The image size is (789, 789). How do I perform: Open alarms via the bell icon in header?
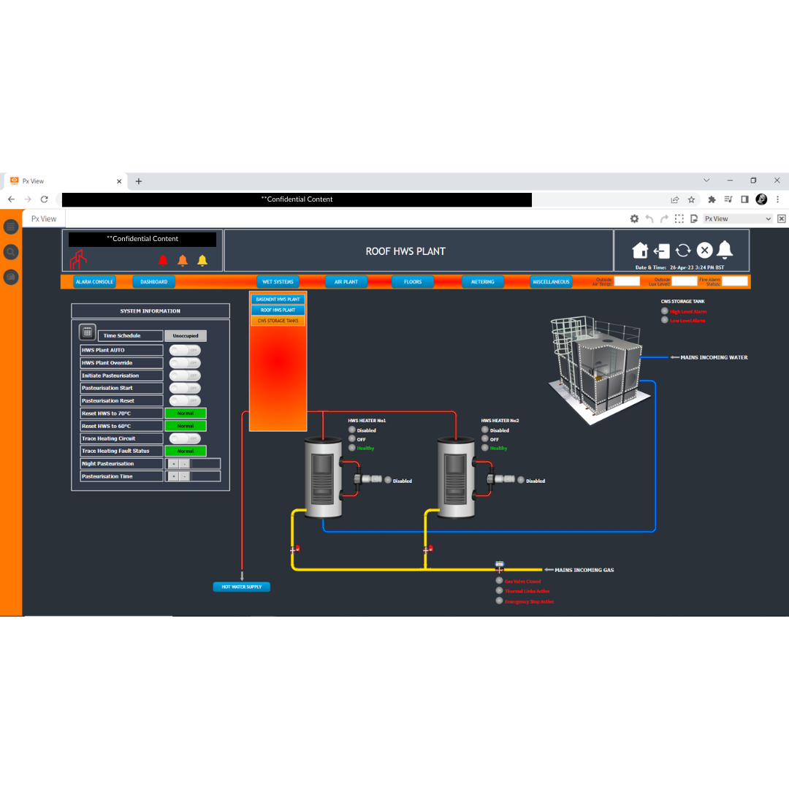(725, 251)
